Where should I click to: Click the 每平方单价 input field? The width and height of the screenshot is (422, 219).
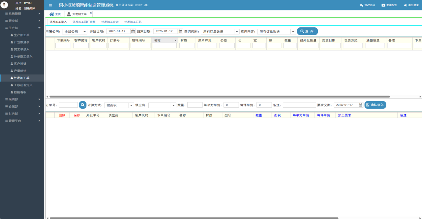pyautogui.click(x=231, y=105)
